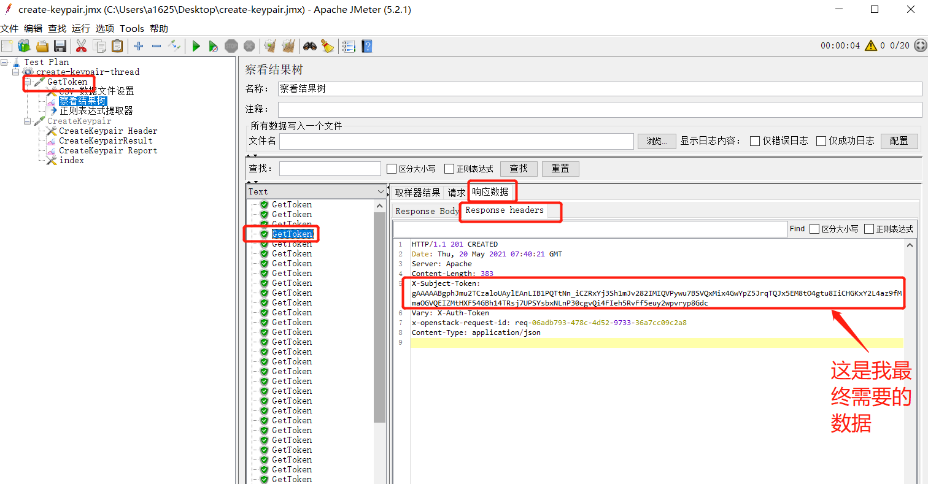This screenshot has height=484, width=928.
Task: Click the New test plan toolbar icon
Action: [x=7, y=46]
